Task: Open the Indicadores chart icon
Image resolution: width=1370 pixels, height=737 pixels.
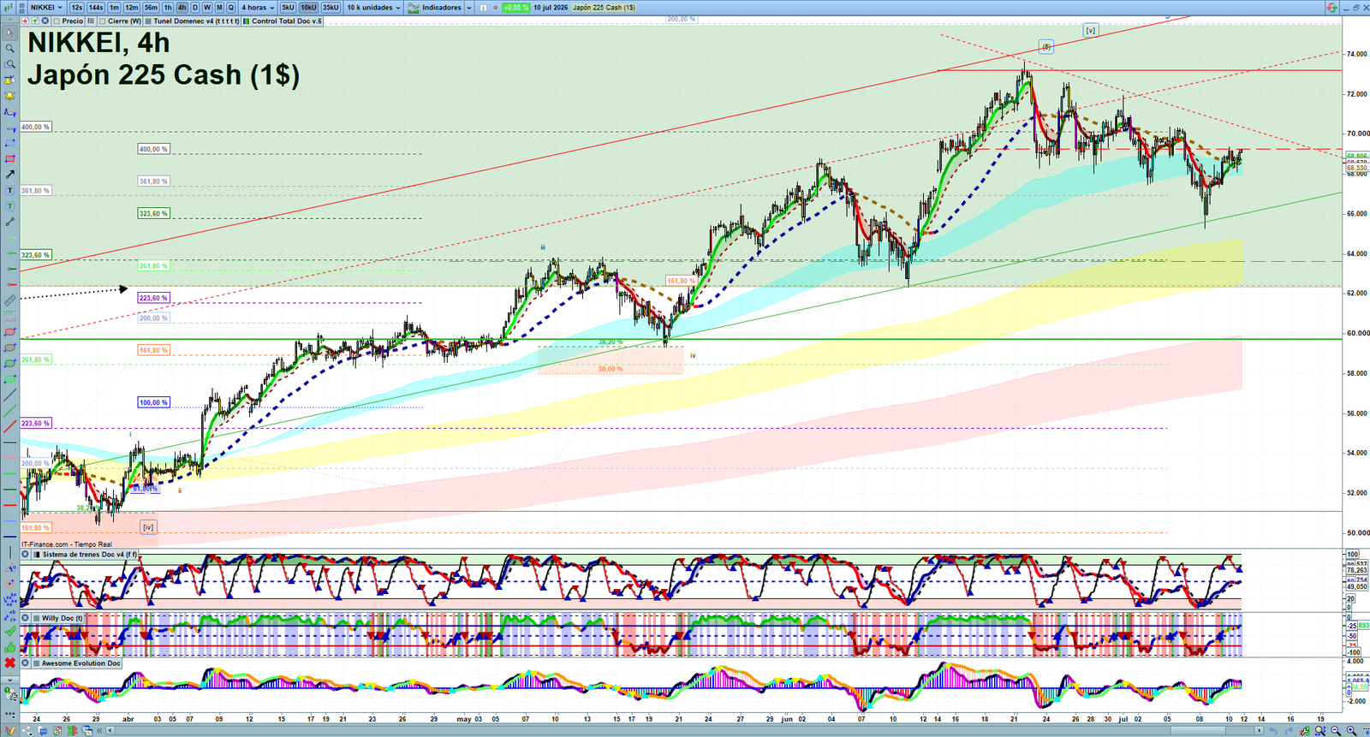Action: [x=414, y=8]
